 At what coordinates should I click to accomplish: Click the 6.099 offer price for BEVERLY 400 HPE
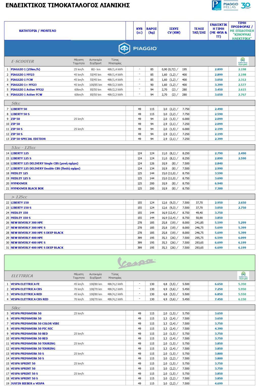pos(242,238)
